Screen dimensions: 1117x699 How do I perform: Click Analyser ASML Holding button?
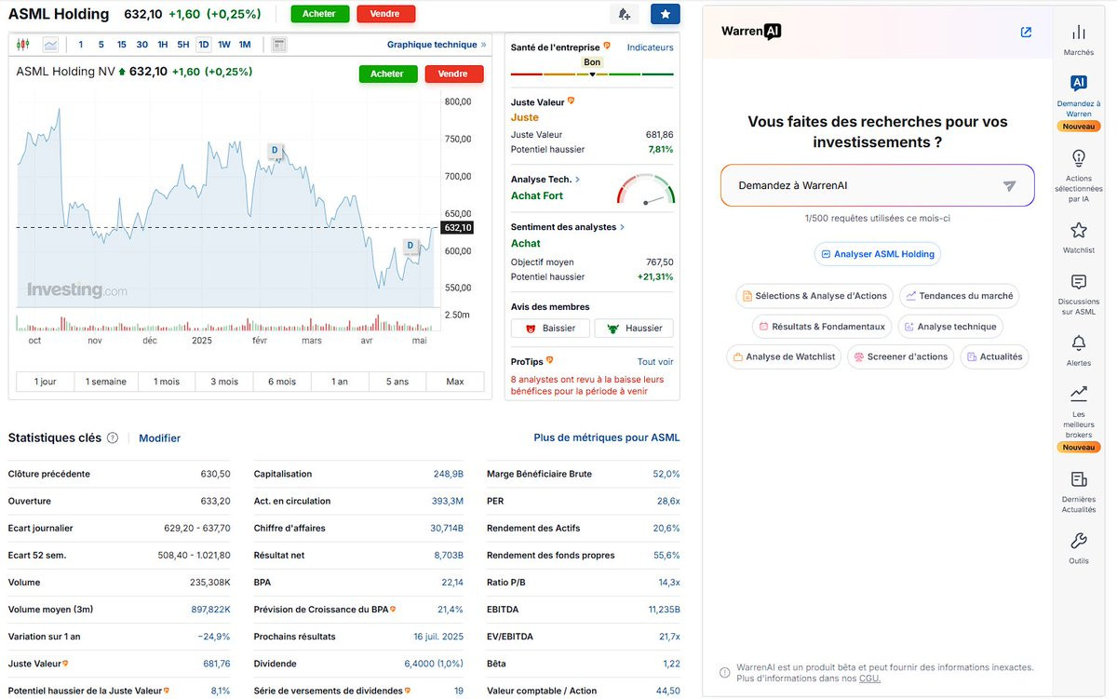(877, 254)
